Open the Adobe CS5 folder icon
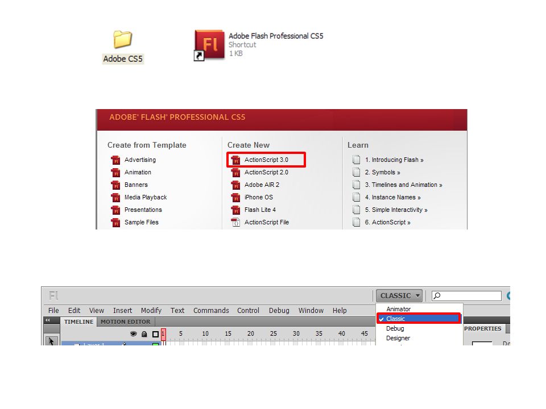The height and width of the screenshot is (409, 546). pyautogui.click(x=123, y=39)
